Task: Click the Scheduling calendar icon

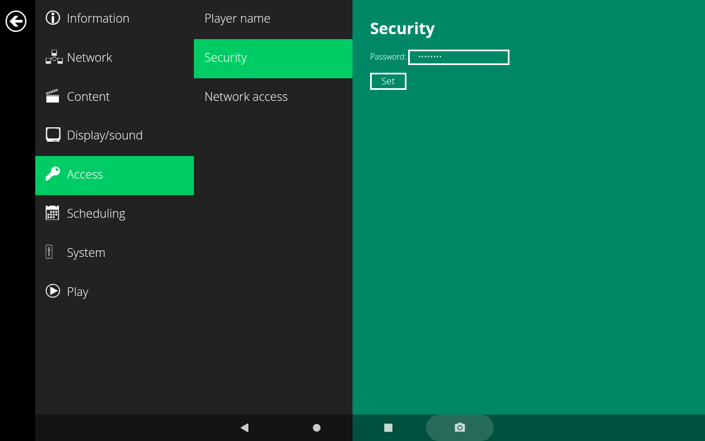Action: [x=52, y=213]
